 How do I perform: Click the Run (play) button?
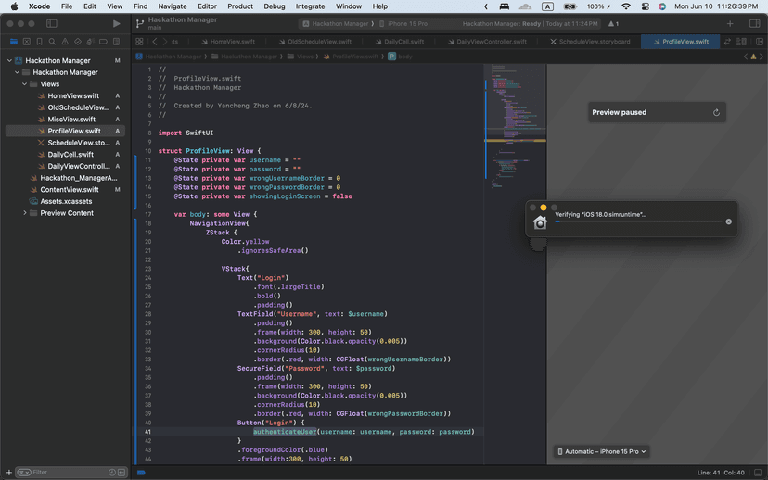[x=116, y=23]
